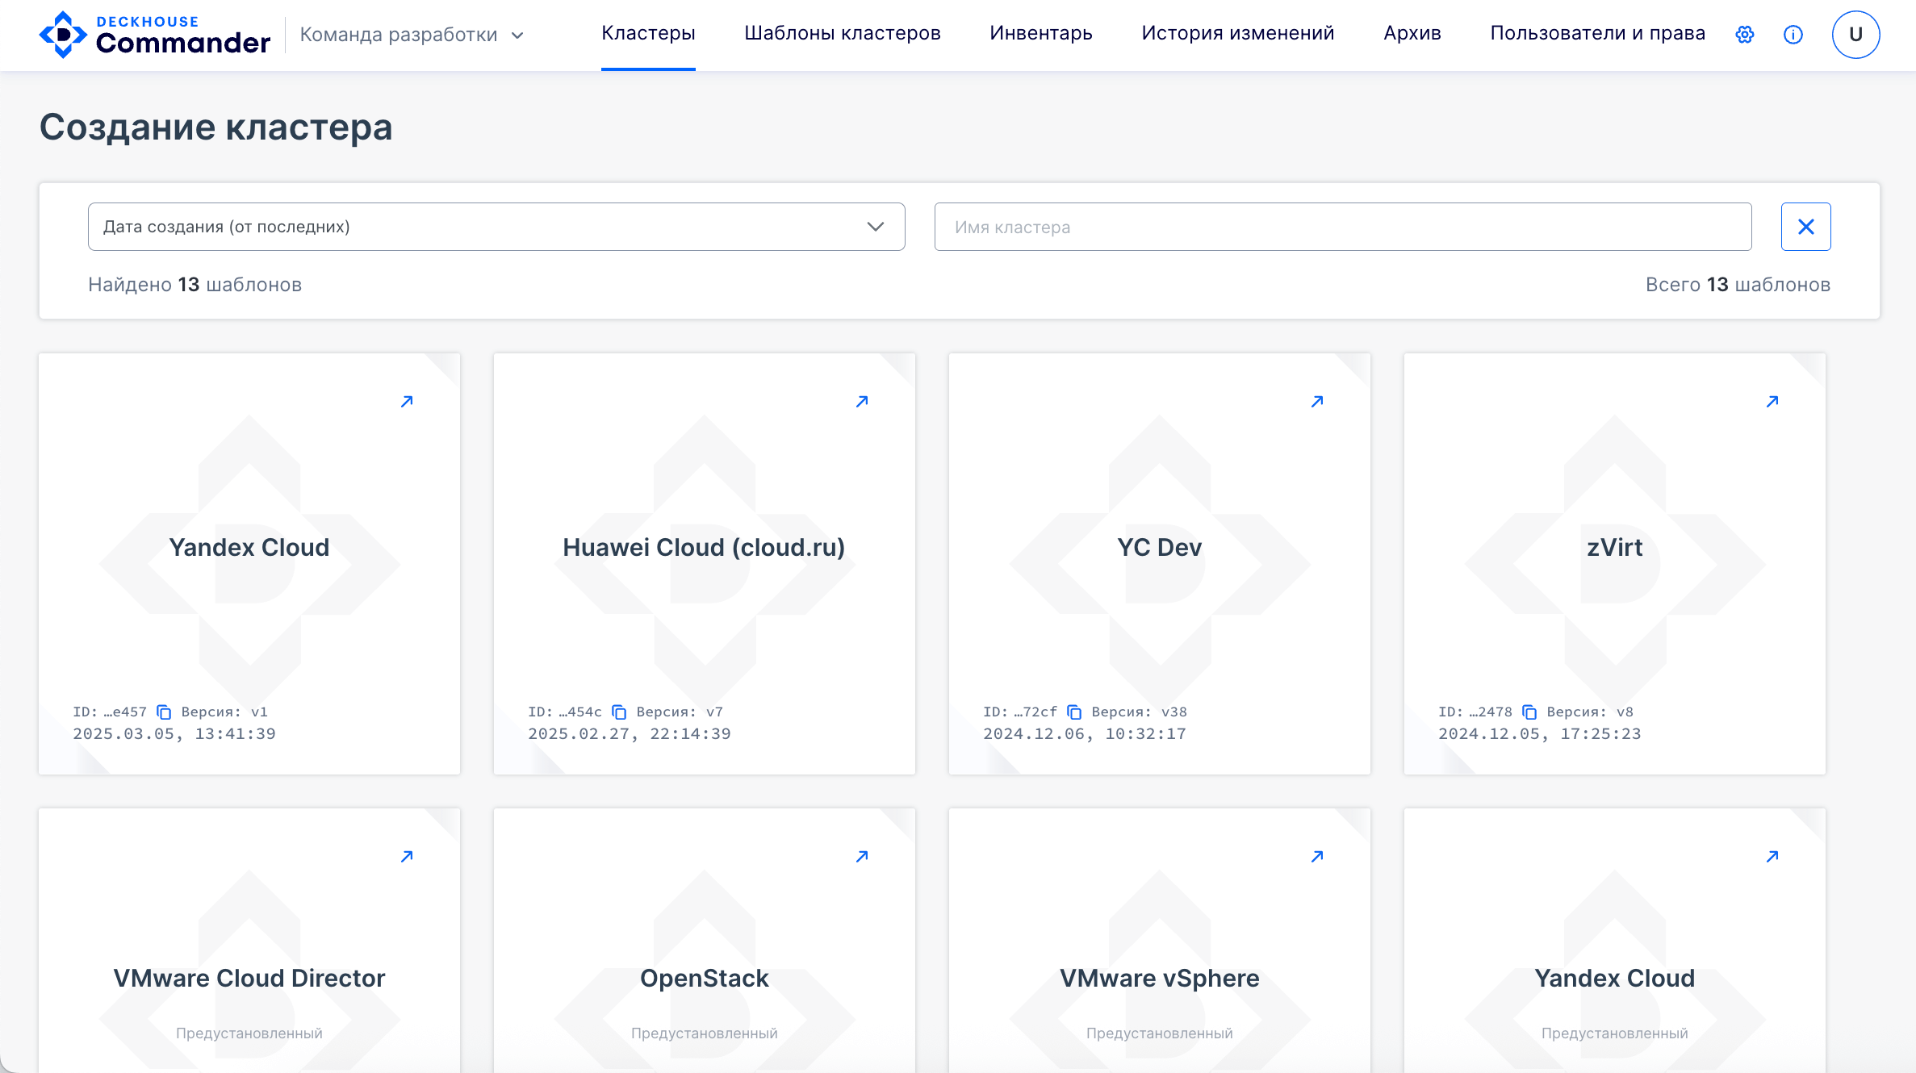
Task: Open VMware vSphere template arrow icon
Action: tap(1317, 857)
